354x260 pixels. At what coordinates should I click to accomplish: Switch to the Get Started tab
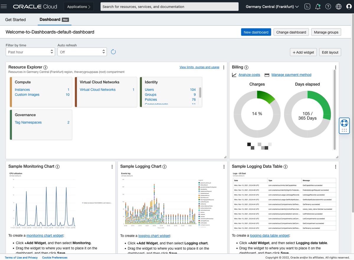click(15, 19)
